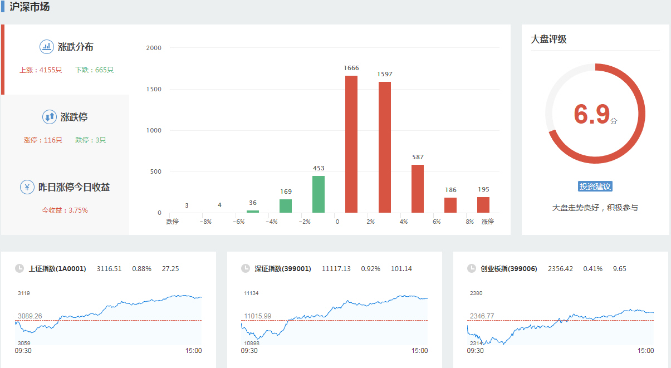Click the 上证指数 intraday line chart

pyautogui.click(x=109, y=318)
